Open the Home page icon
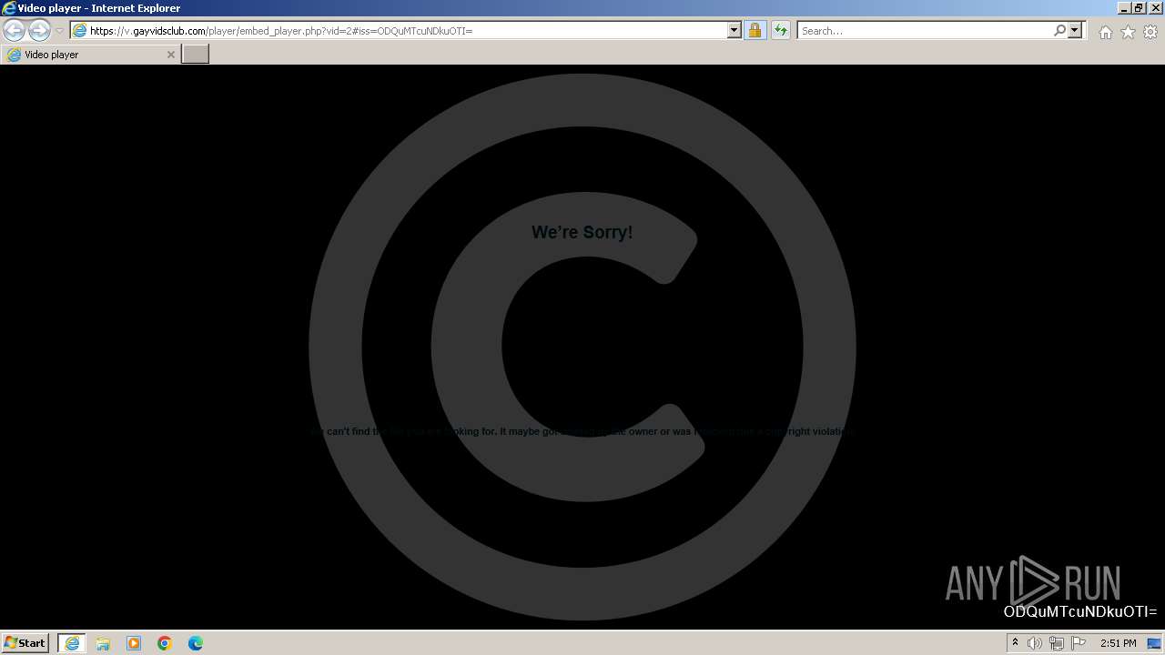The image size is (1165, 655). pos(1105,32)
